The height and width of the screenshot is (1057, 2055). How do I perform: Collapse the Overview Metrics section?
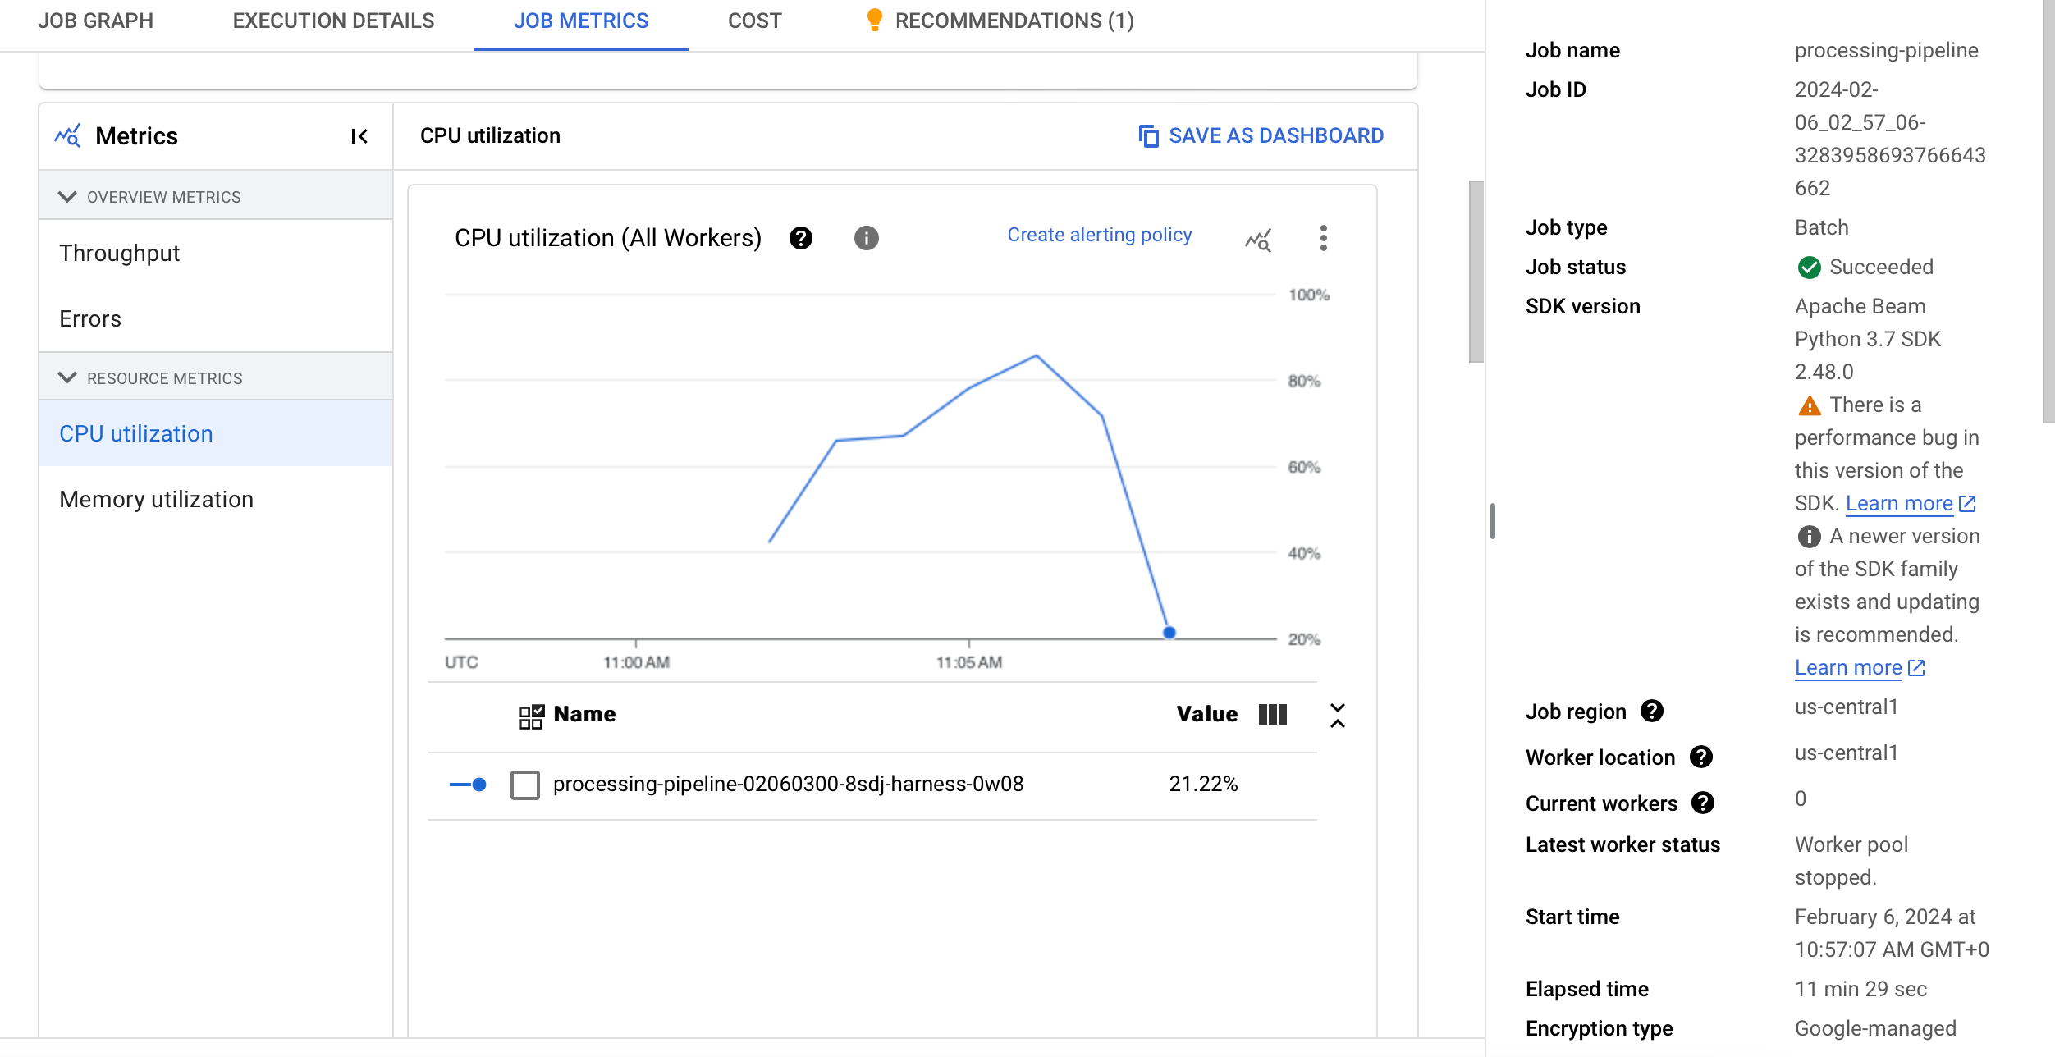point(67,197)
